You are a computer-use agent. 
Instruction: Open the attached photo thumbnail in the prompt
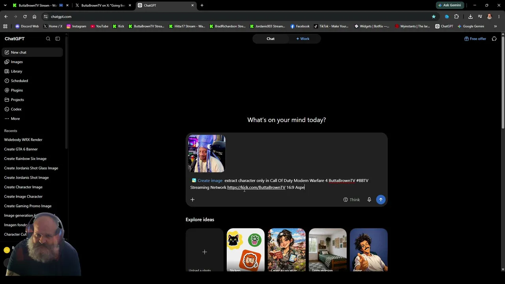click(207, 153)
